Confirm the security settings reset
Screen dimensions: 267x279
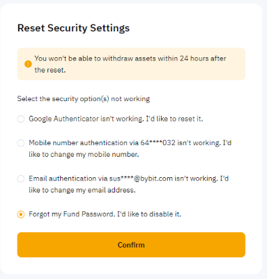click(131, 245)
